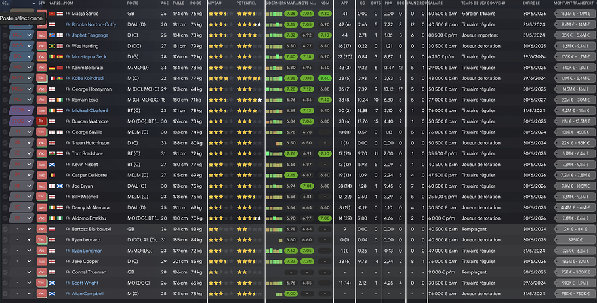Click the person icon beside Scott Wright
Viewport: 597px width, 303px height.
point(68,283)
